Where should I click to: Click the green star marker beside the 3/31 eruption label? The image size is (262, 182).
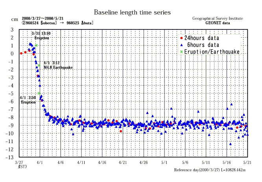click(37, 45)
